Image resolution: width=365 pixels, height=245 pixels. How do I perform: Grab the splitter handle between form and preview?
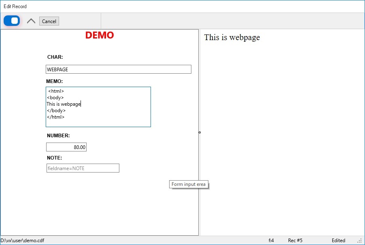[x=199, y=132]
